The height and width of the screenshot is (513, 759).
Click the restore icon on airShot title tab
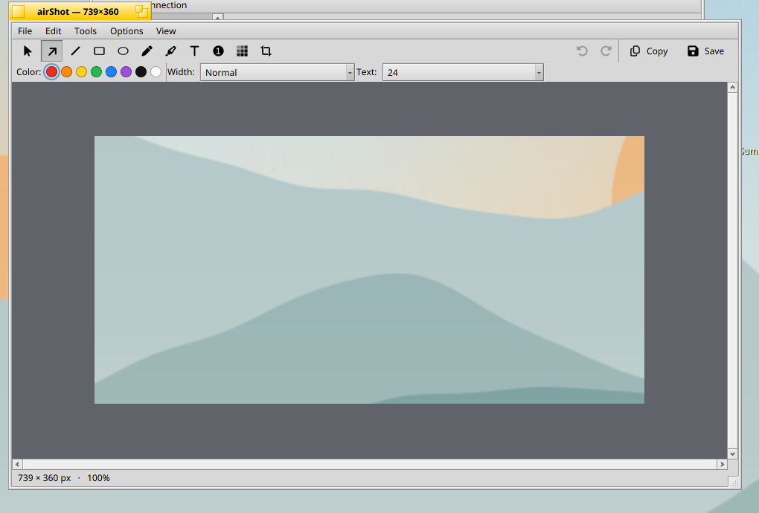(x=141, y=11)
